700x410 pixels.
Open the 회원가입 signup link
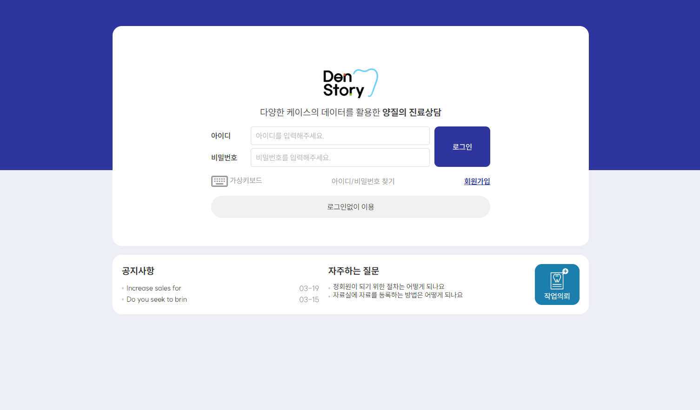click(476, 181)
